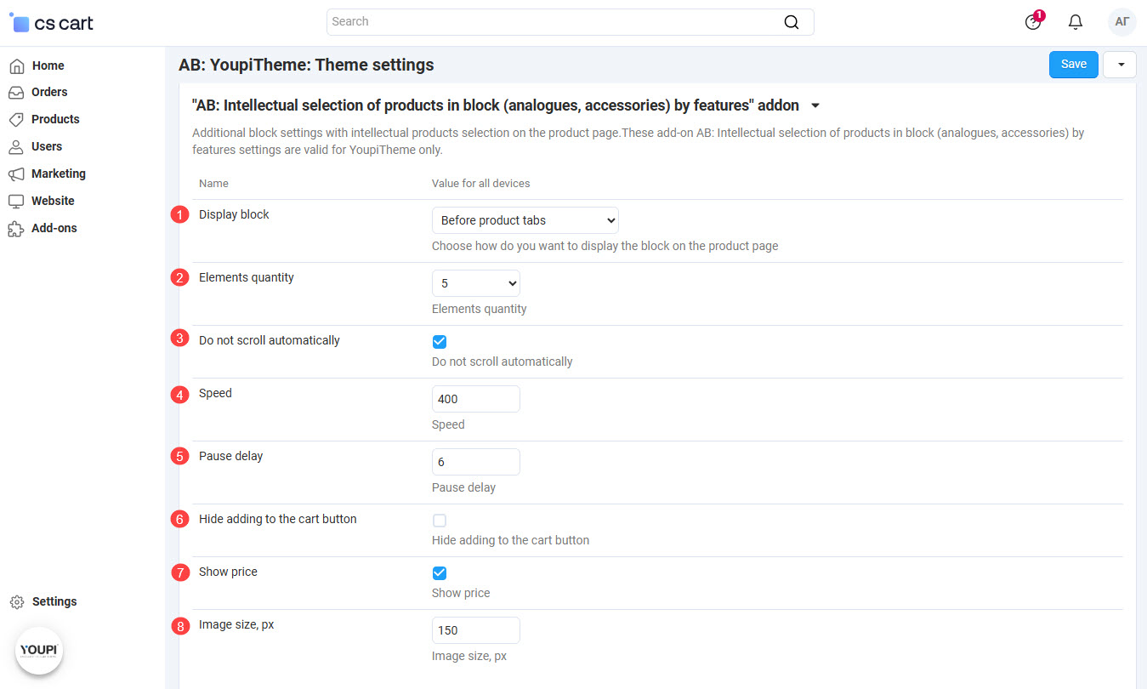Viewport: 1147px width, 689px height.
Task: Open the Elements quantity dropdown
Action: [x=476, y=283]
